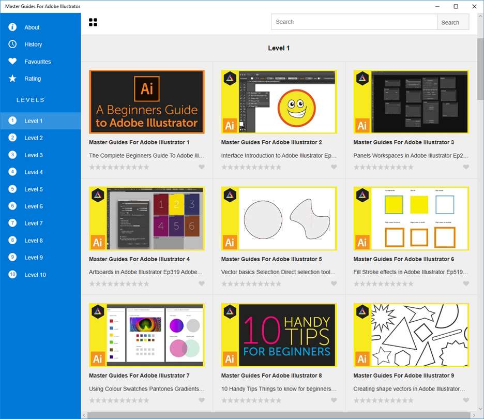The image size is (484, 419).
Task: Open the circle and blob vector thumbnail
Action: (x=279, y=218)
